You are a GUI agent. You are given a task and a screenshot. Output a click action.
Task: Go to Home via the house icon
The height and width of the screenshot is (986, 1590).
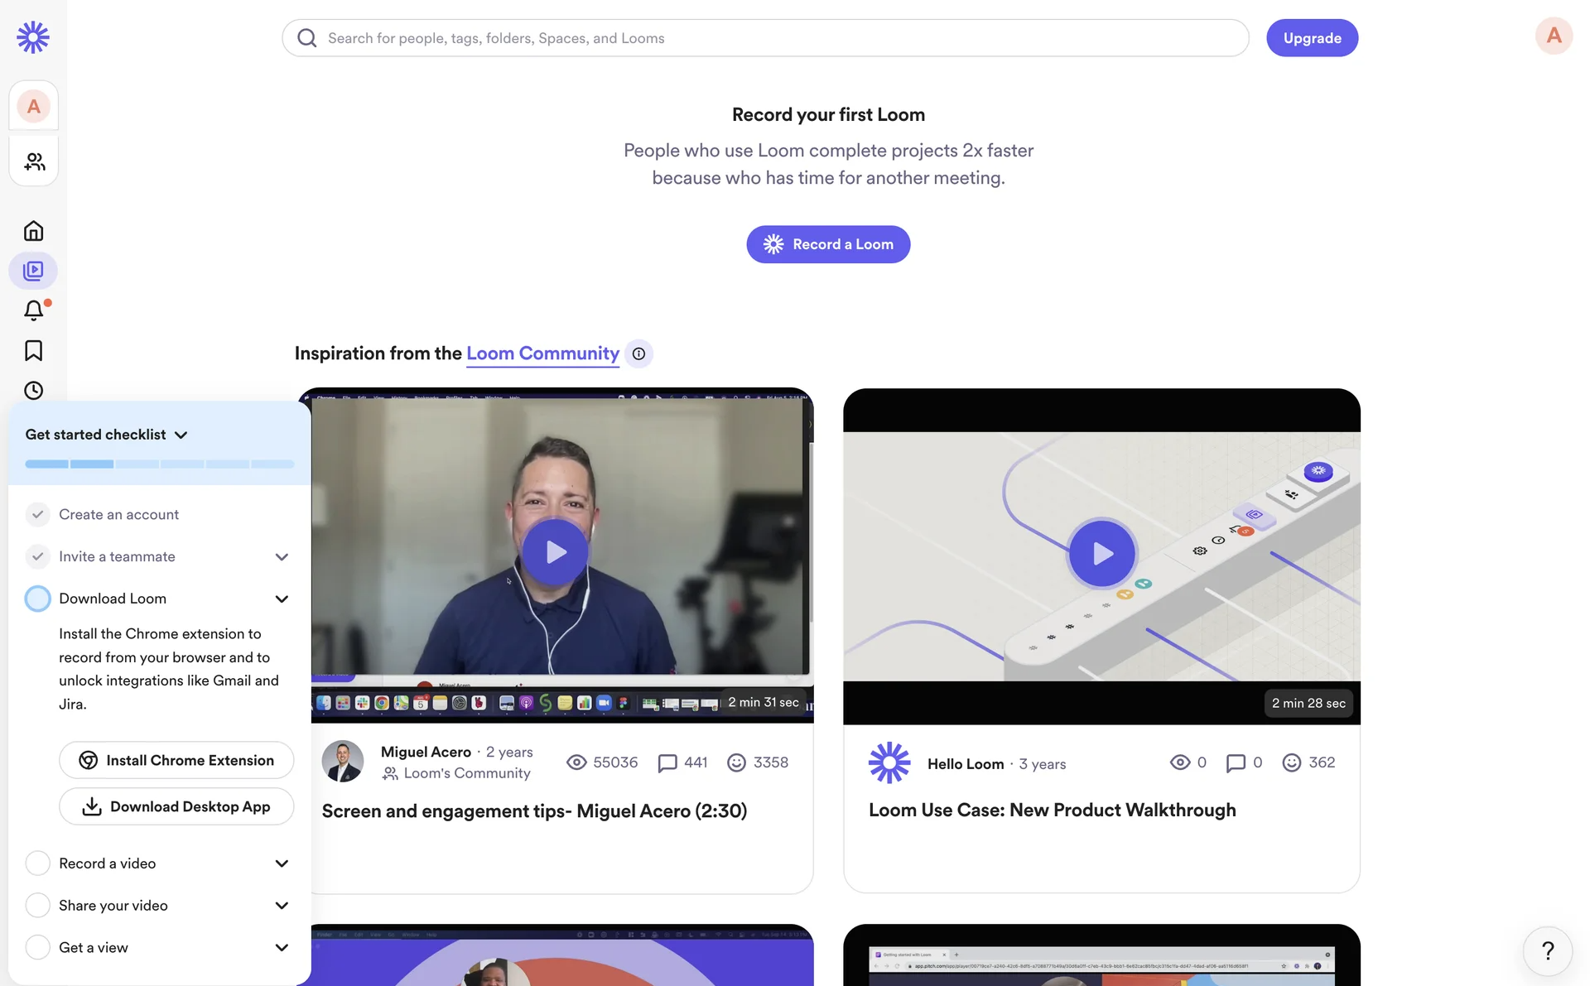(33, 230)
